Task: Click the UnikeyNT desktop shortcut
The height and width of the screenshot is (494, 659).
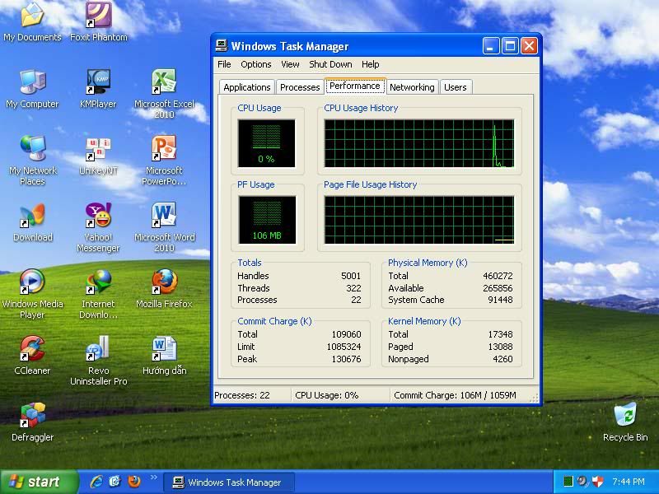Action: point(98,156)
